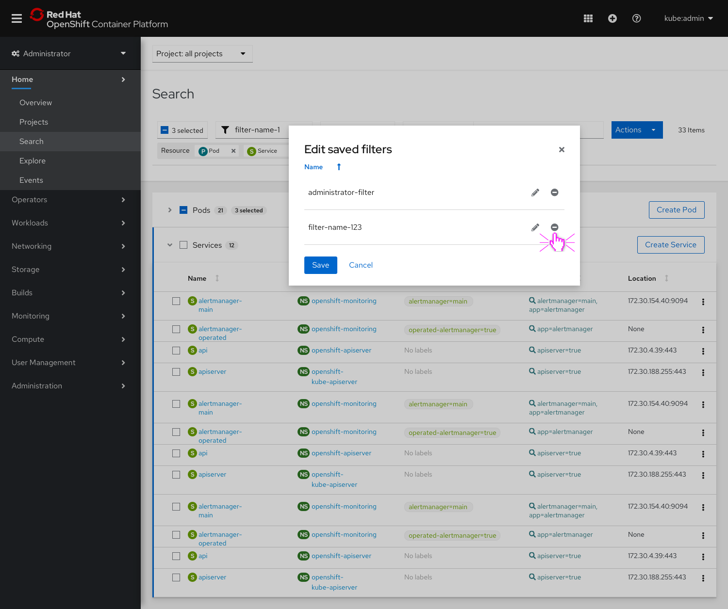Open kebab menu for first apiserver row
Image resolution: width=728 pixels, height=609 pixels.
(x=703, y=373)
